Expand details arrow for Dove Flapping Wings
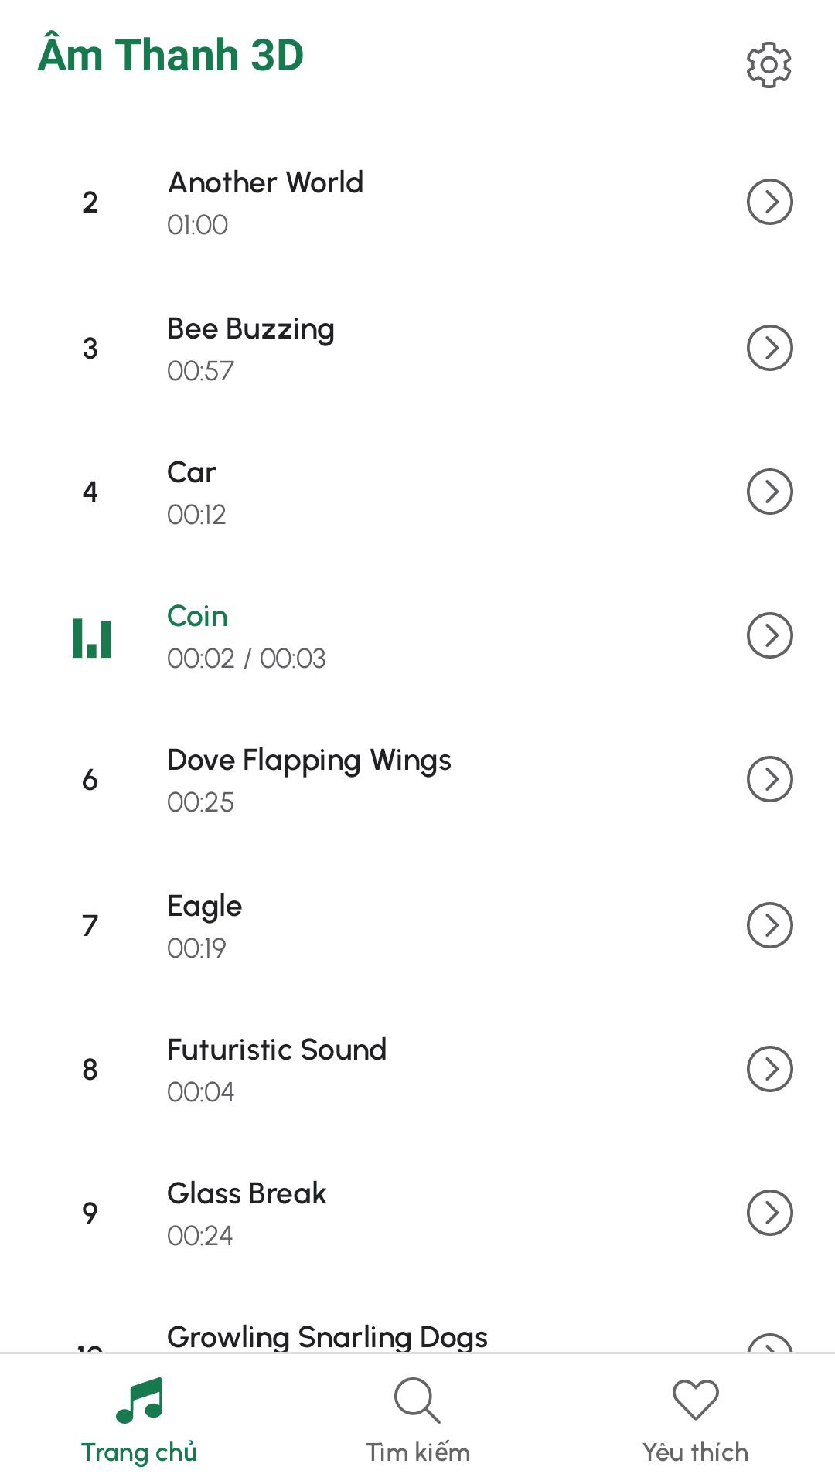Image resolution: width=835 pixels, height=1484 pixels. [x=770, y=779]
